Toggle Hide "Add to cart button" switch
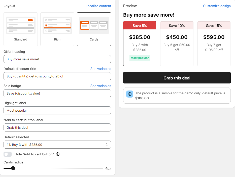The height and width of the screenshot is (177, 235). (x=8, y=154)
